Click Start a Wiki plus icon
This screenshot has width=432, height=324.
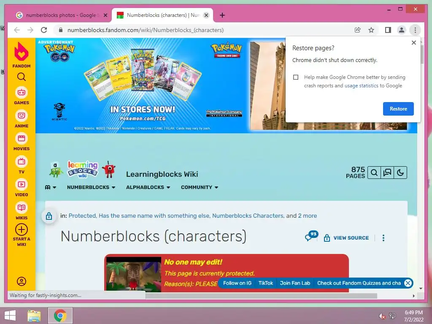[x=21, y=229]
